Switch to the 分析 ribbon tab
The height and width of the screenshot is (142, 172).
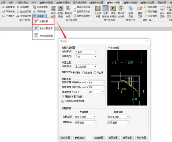(11, 2)
